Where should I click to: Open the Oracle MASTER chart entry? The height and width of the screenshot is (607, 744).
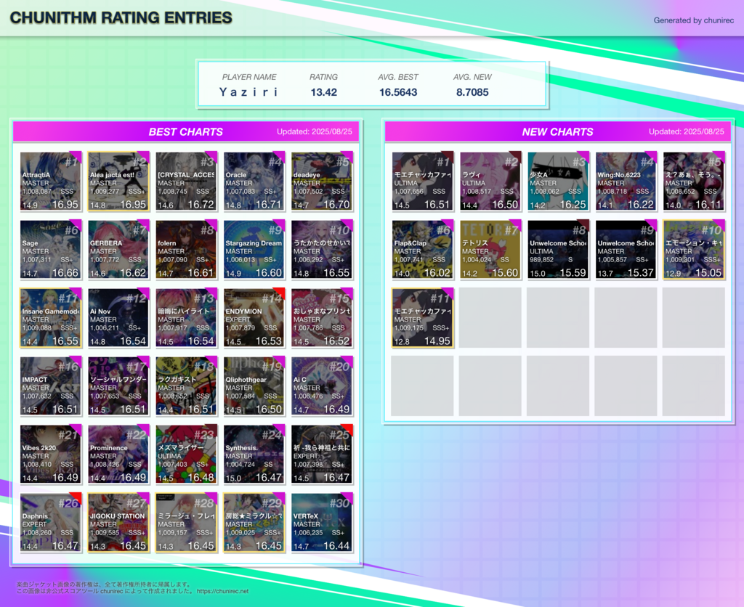(254, 182)
